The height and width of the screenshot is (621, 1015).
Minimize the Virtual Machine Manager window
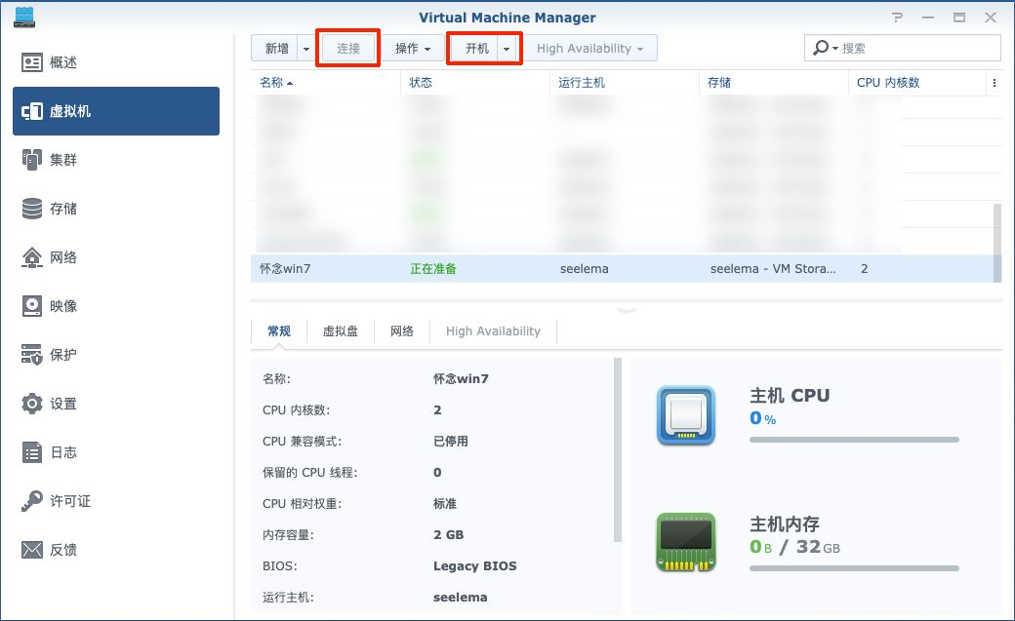(928, 18)
